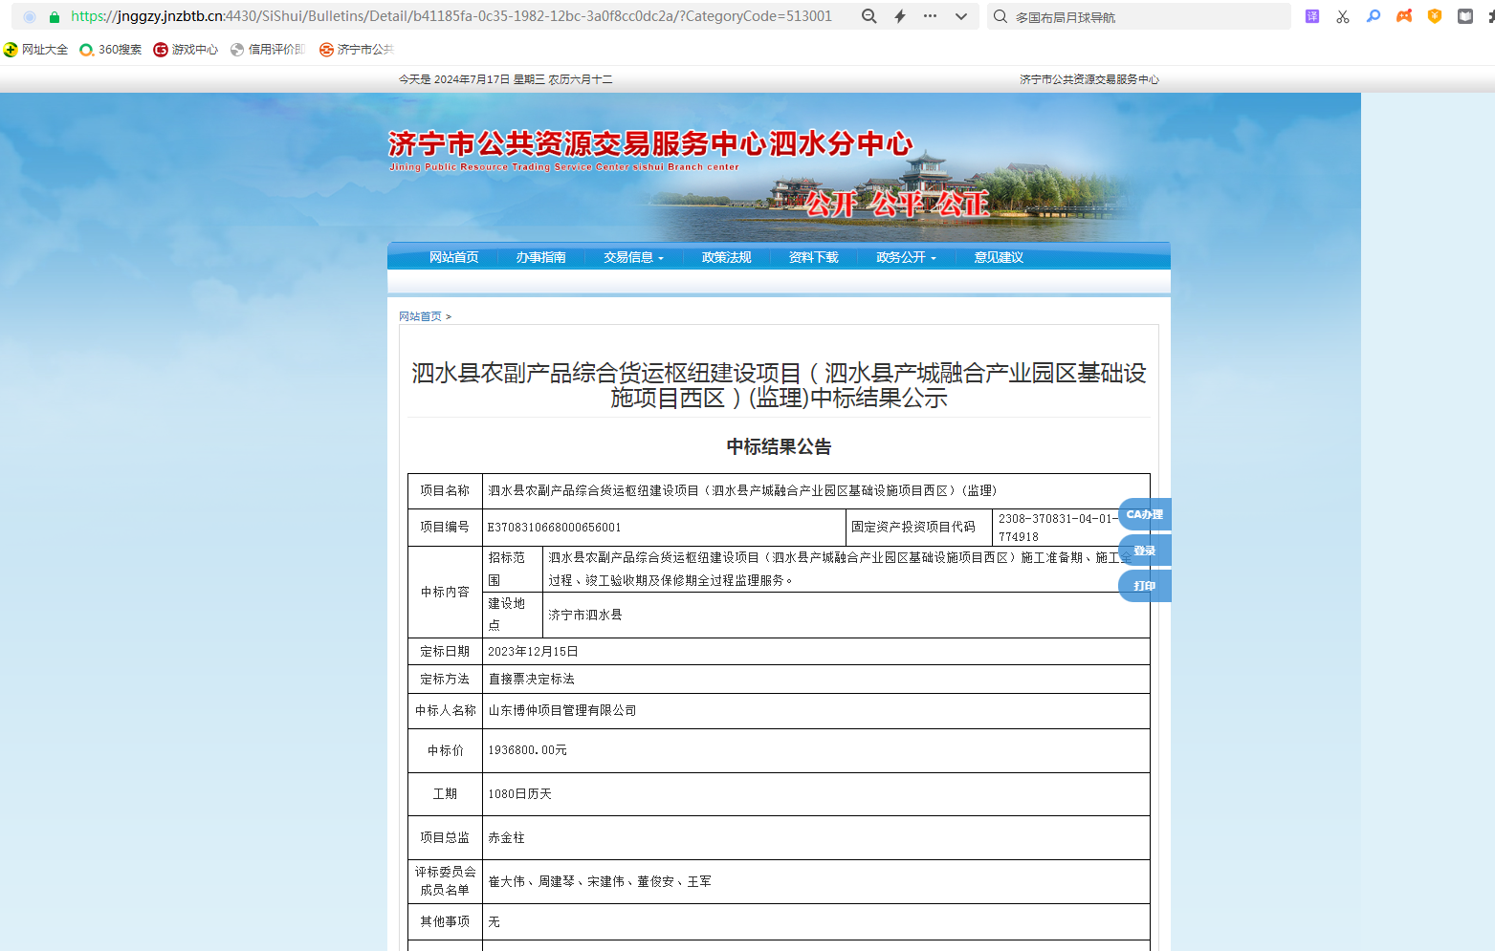Expand the 政务公开 dropdown menu

coord(906,257)
